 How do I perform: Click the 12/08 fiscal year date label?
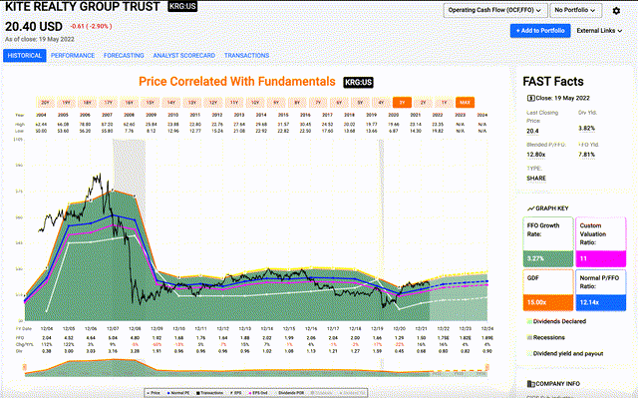coord(135,328)
